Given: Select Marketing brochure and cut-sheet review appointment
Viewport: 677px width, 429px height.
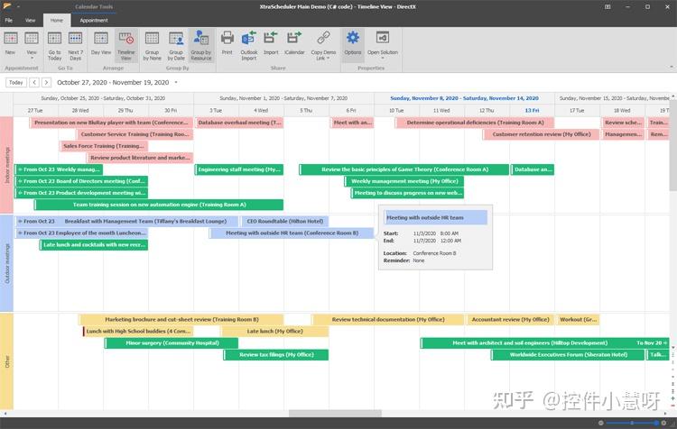Looking at the screenshot, I should click(x=181, y=319).
